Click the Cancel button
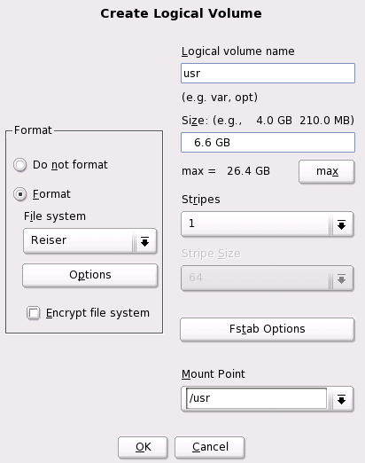Image resolution: width=365 pixels, height=463 pixels. pyautogui.click(x=210, y=447)
